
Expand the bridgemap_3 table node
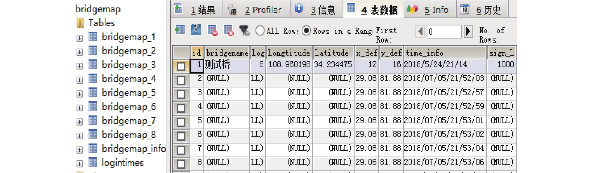click(x=80, y=66)
